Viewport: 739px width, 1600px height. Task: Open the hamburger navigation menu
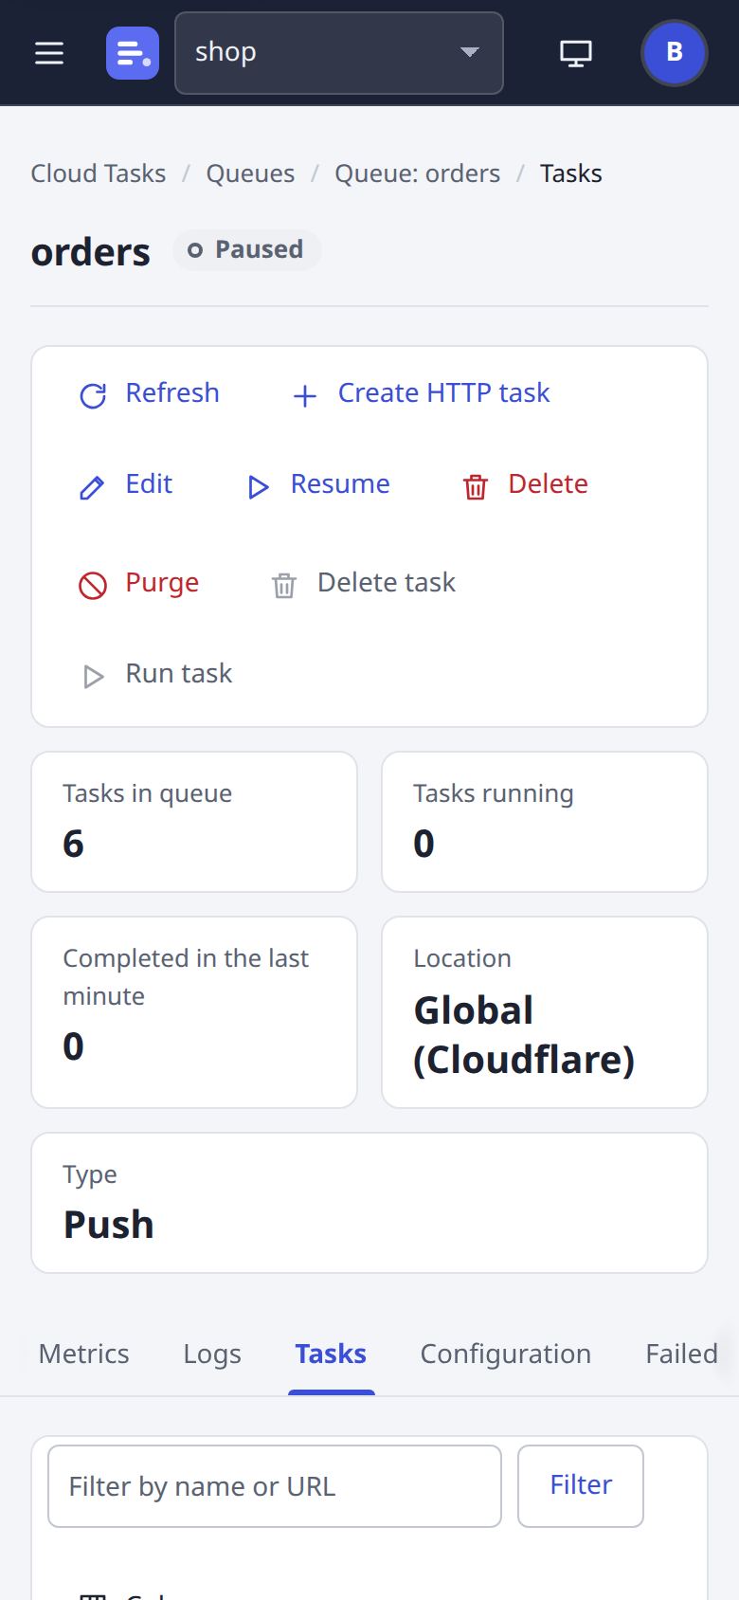point(49,53)
